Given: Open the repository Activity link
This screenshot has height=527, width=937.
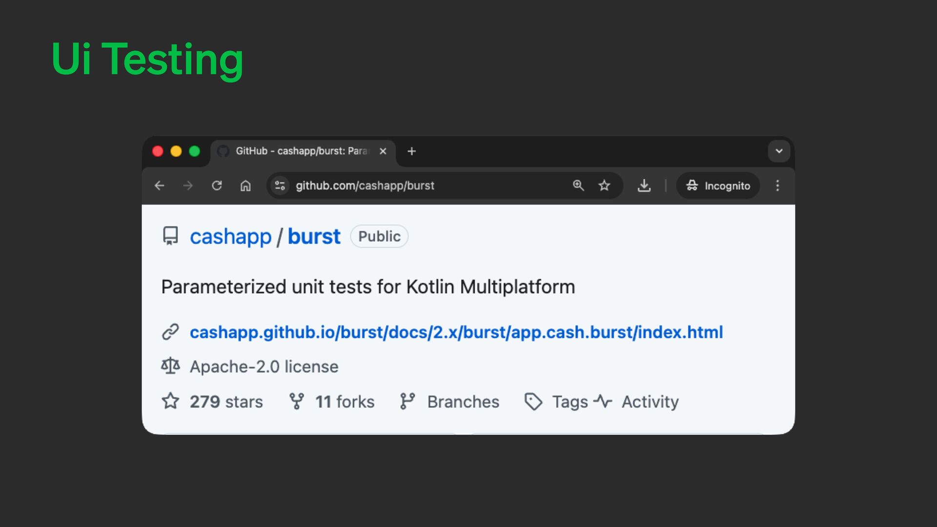Looking at the screenshot, I should 650,402.
